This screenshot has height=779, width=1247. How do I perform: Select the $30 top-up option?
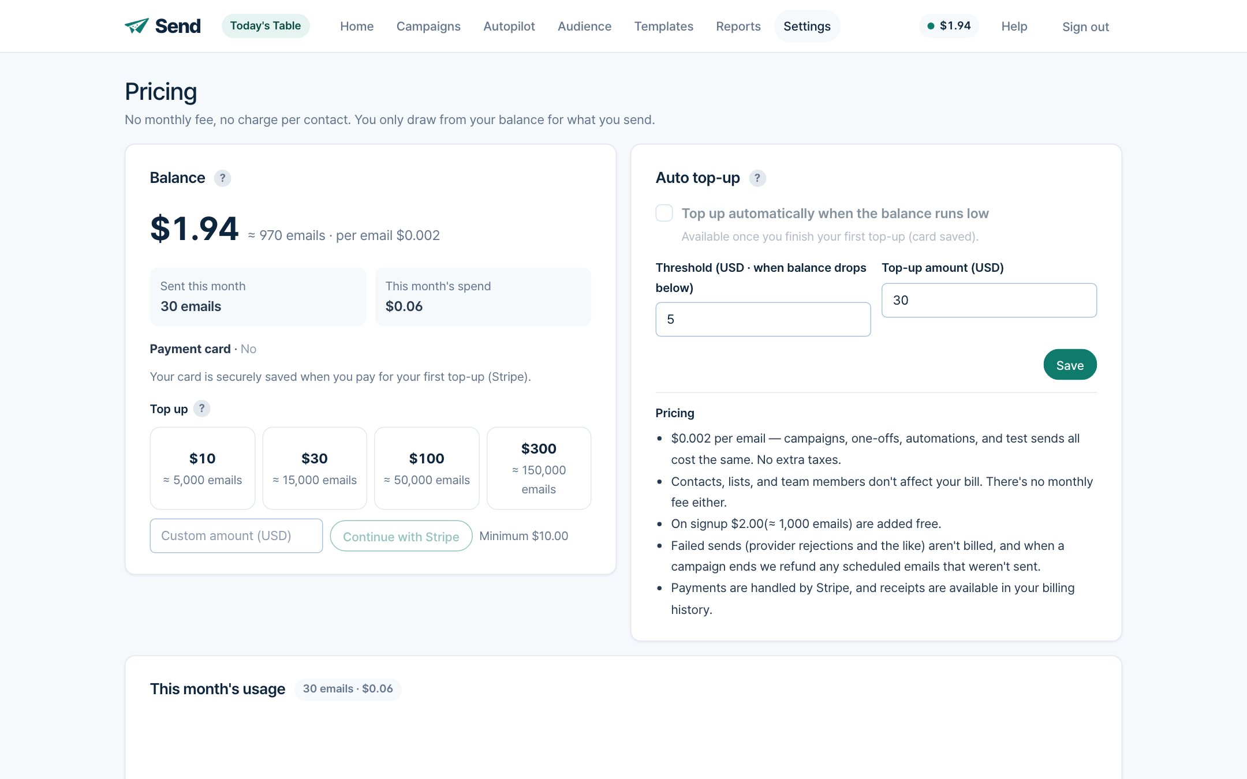(315, 468)
